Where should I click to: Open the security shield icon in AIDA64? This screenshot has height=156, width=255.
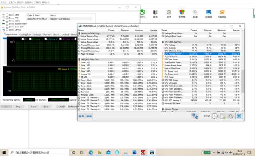point(182,13)
